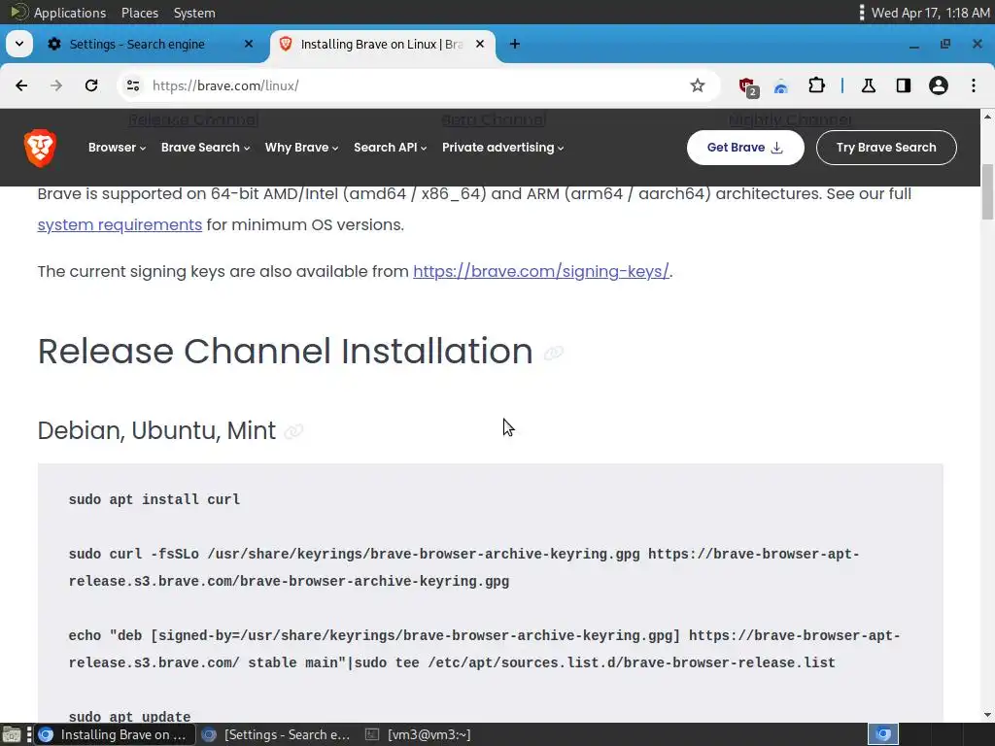Open the red shield extension with badge 2

[747, 86]
